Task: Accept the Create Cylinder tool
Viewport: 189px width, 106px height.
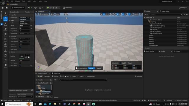Action: 91,68
